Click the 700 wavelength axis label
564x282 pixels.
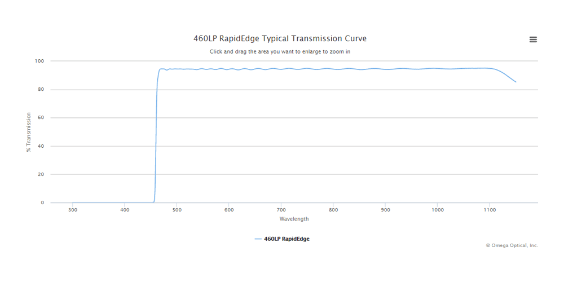coord(281,209)
